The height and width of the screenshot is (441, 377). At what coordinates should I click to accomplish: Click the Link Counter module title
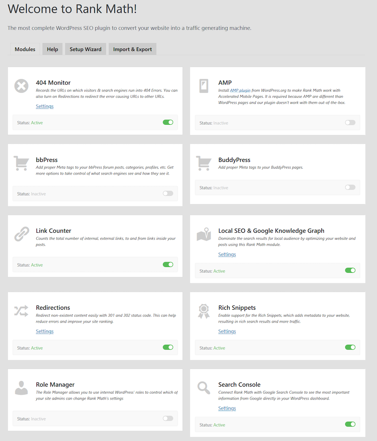54,231
